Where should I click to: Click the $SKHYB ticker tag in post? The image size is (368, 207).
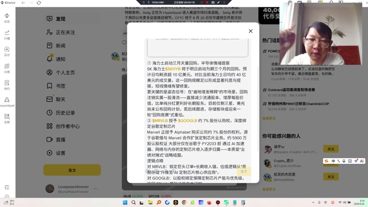tap(173, 69)
